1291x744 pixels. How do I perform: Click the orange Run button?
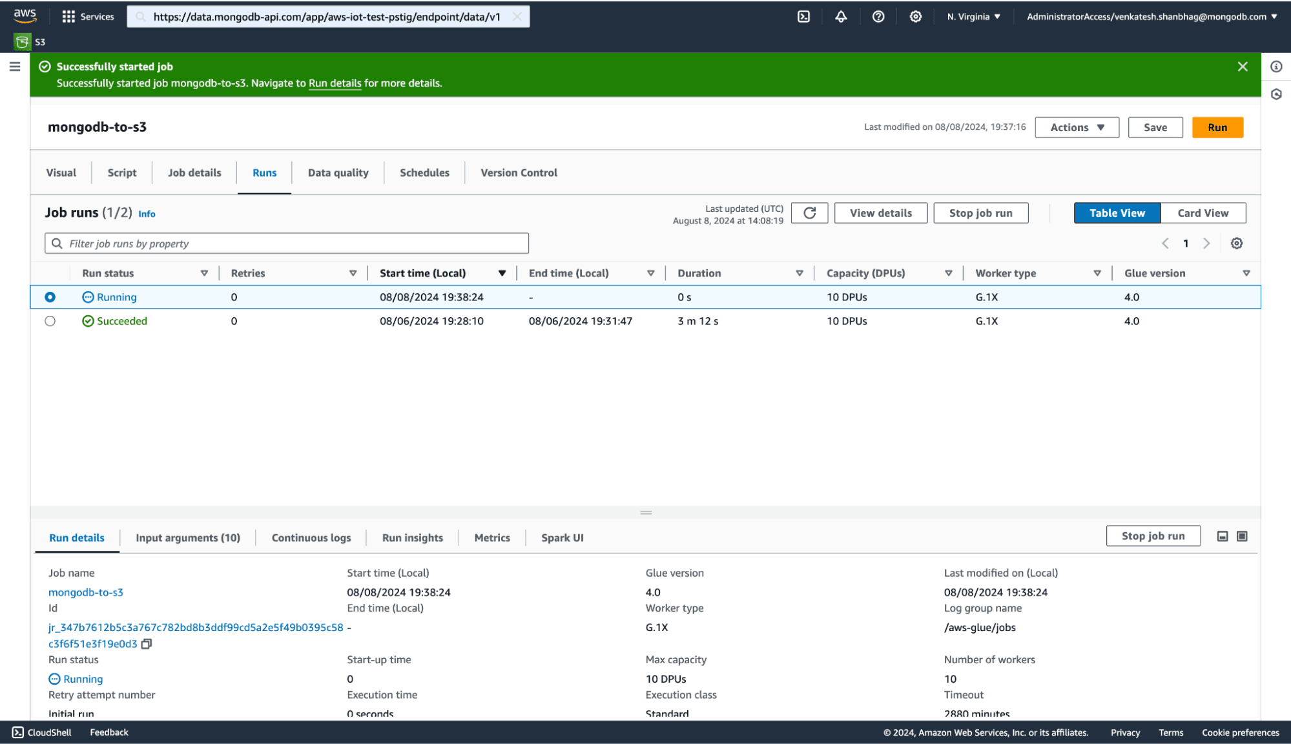coord(1217,127)
